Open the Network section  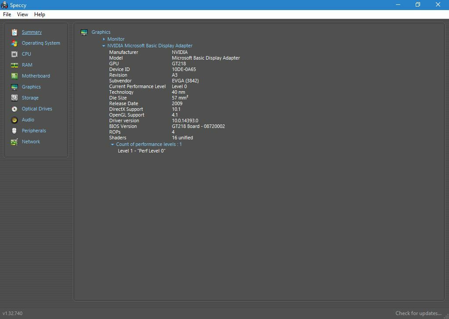tap(31, 142)
